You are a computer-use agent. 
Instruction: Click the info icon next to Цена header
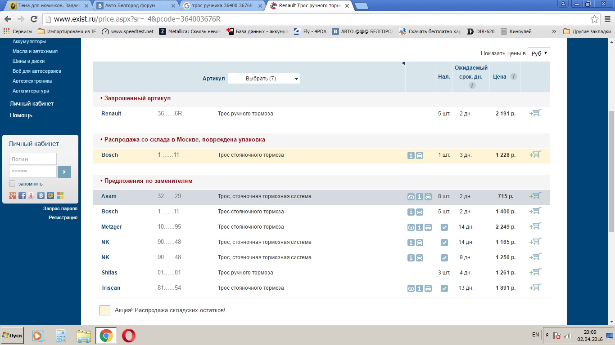(513, 76)
